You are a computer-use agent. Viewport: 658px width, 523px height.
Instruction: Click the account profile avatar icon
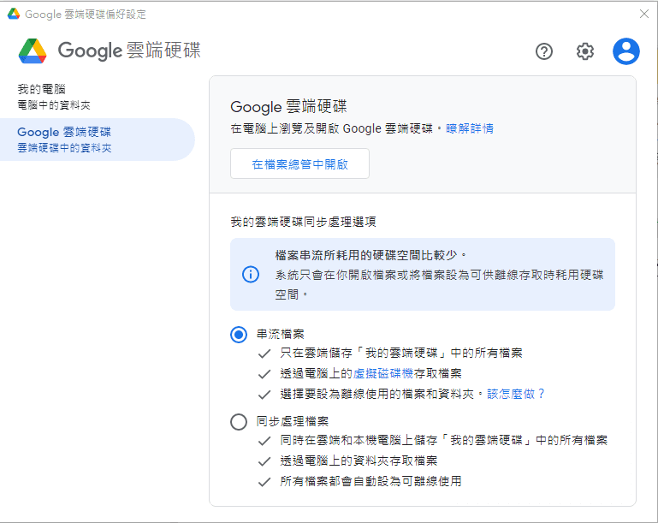click(x=626, y=51)
